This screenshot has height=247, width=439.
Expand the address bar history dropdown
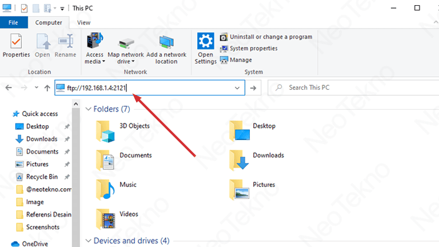click(237, 87)
